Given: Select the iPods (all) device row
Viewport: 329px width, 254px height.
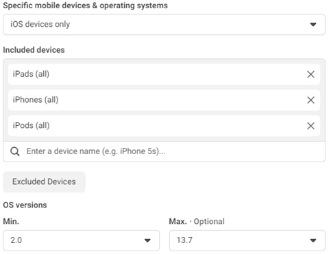Looking at the screenshot, I should click(x=164, y=126).
